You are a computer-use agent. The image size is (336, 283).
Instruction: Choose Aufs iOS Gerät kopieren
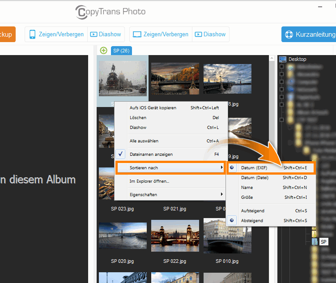tap(170, 108)
